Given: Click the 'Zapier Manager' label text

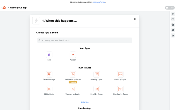Looking at the screenshot, I should point(49,79).
